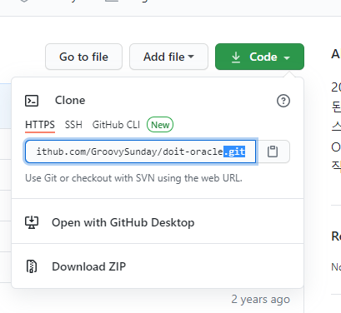Click the New badge next to GitHub CLI
This screenshot has width=341, height=313.
point(160,125)
